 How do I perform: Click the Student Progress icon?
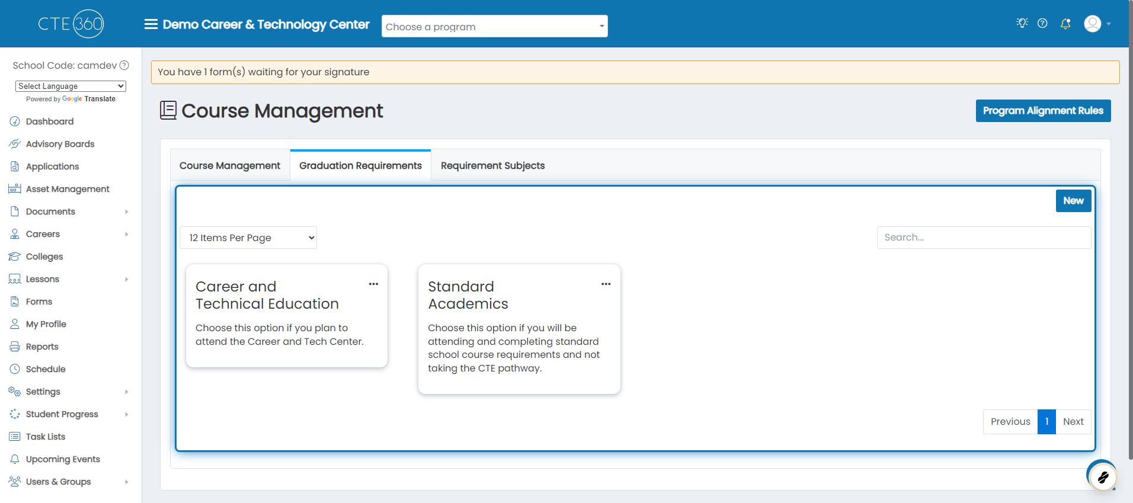point(15,414)
